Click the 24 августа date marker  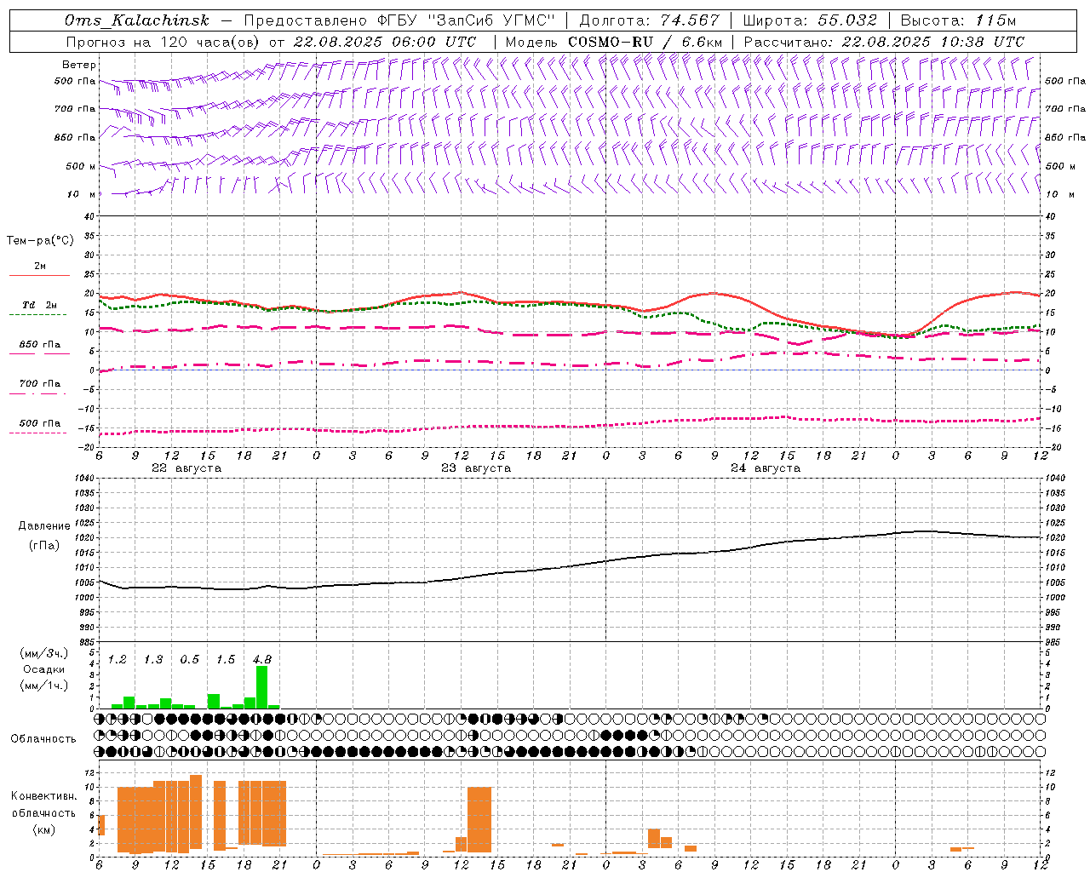click(x=765, y=468)
